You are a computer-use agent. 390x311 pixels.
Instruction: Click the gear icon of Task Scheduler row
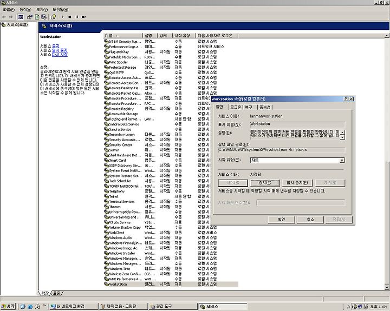point(106,181)
